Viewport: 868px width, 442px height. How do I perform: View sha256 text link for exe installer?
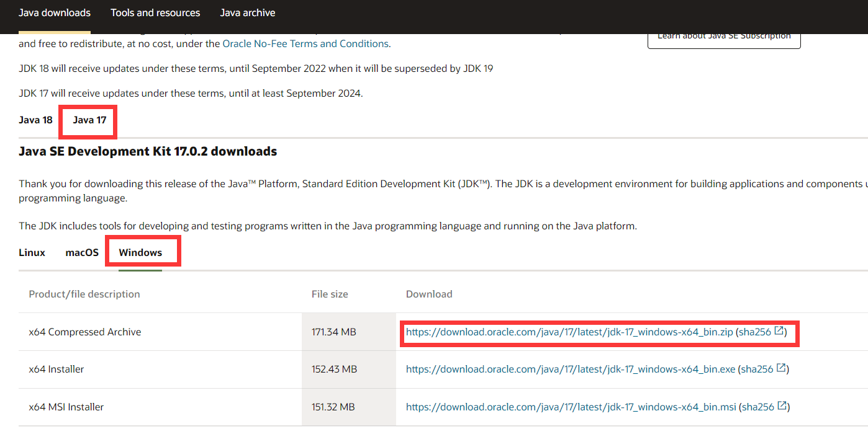(x=757, y=369)
